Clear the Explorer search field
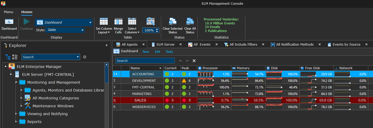 tap(85, 57)
